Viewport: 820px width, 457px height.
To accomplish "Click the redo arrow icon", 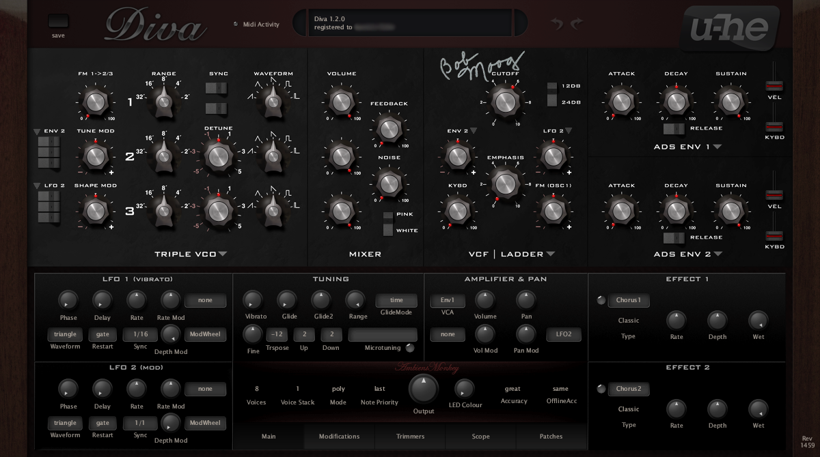I will pos(576,24).
